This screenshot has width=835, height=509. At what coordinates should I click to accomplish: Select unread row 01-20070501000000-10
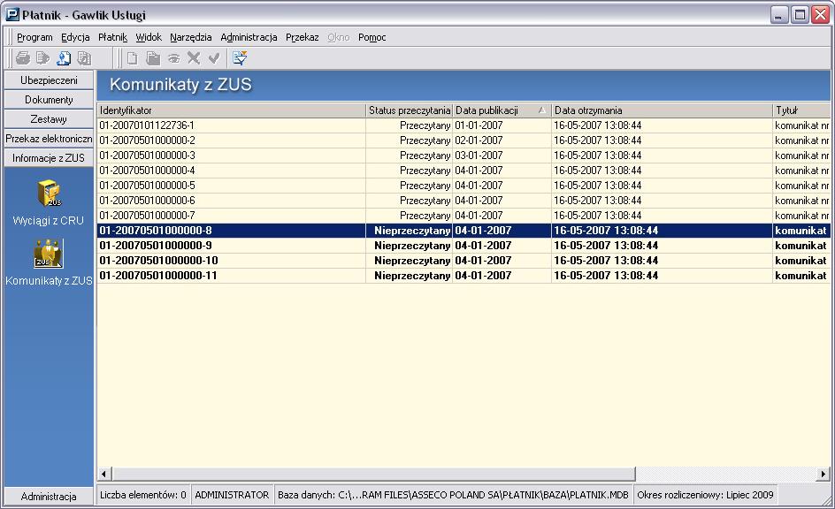tap(463, 261)
